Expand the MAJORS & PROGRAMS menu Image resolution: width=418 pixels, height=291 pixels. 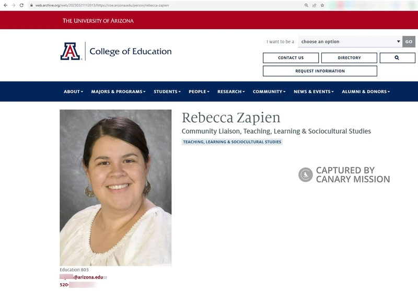tap(119, 91)
